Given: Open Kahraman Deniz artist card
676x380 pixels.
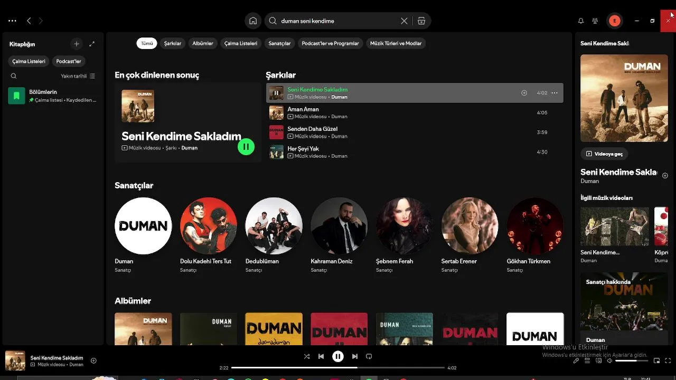Looking at the screenshot, I should [339, 236].
